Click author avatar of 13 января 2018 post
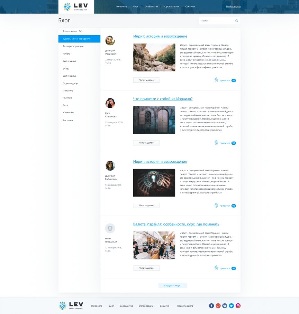Image resolution: width=299 pixels, height=314 pixels. click(110, 165)
